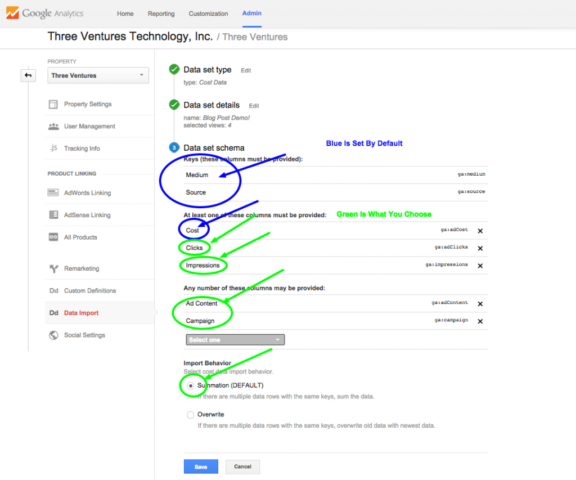Viewport: 576px width, 480px height.
Task: Click the ga:adContent dimension text
Action: 449,303
